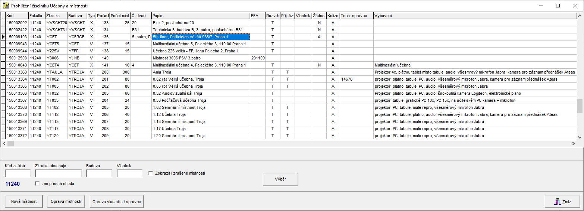Click Oprava vlastníka / správce button
This screenshot has height=211, width=584.
point(116,202)
